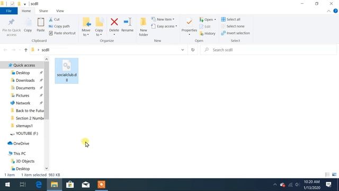The image size is (339, 191).
Task: Open Pictures in navigation pane
Action: [22, 95]
